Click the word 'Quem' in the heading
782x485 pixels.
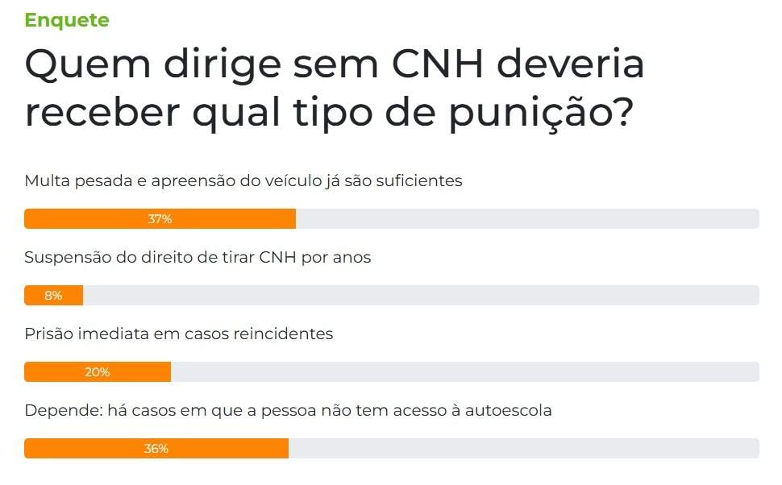pyautogui.click(x=88, y=64)
